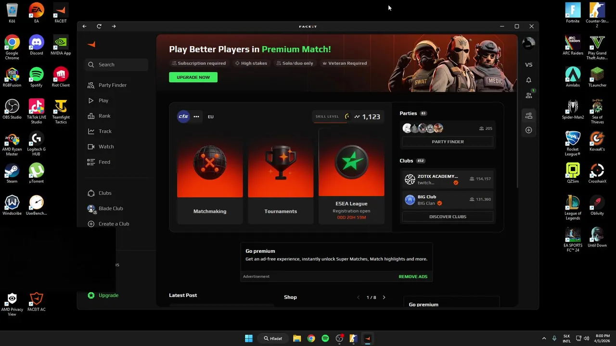Viewport: 616px width, 346px height.
Task: Click the EU region label
Action: 211,117
